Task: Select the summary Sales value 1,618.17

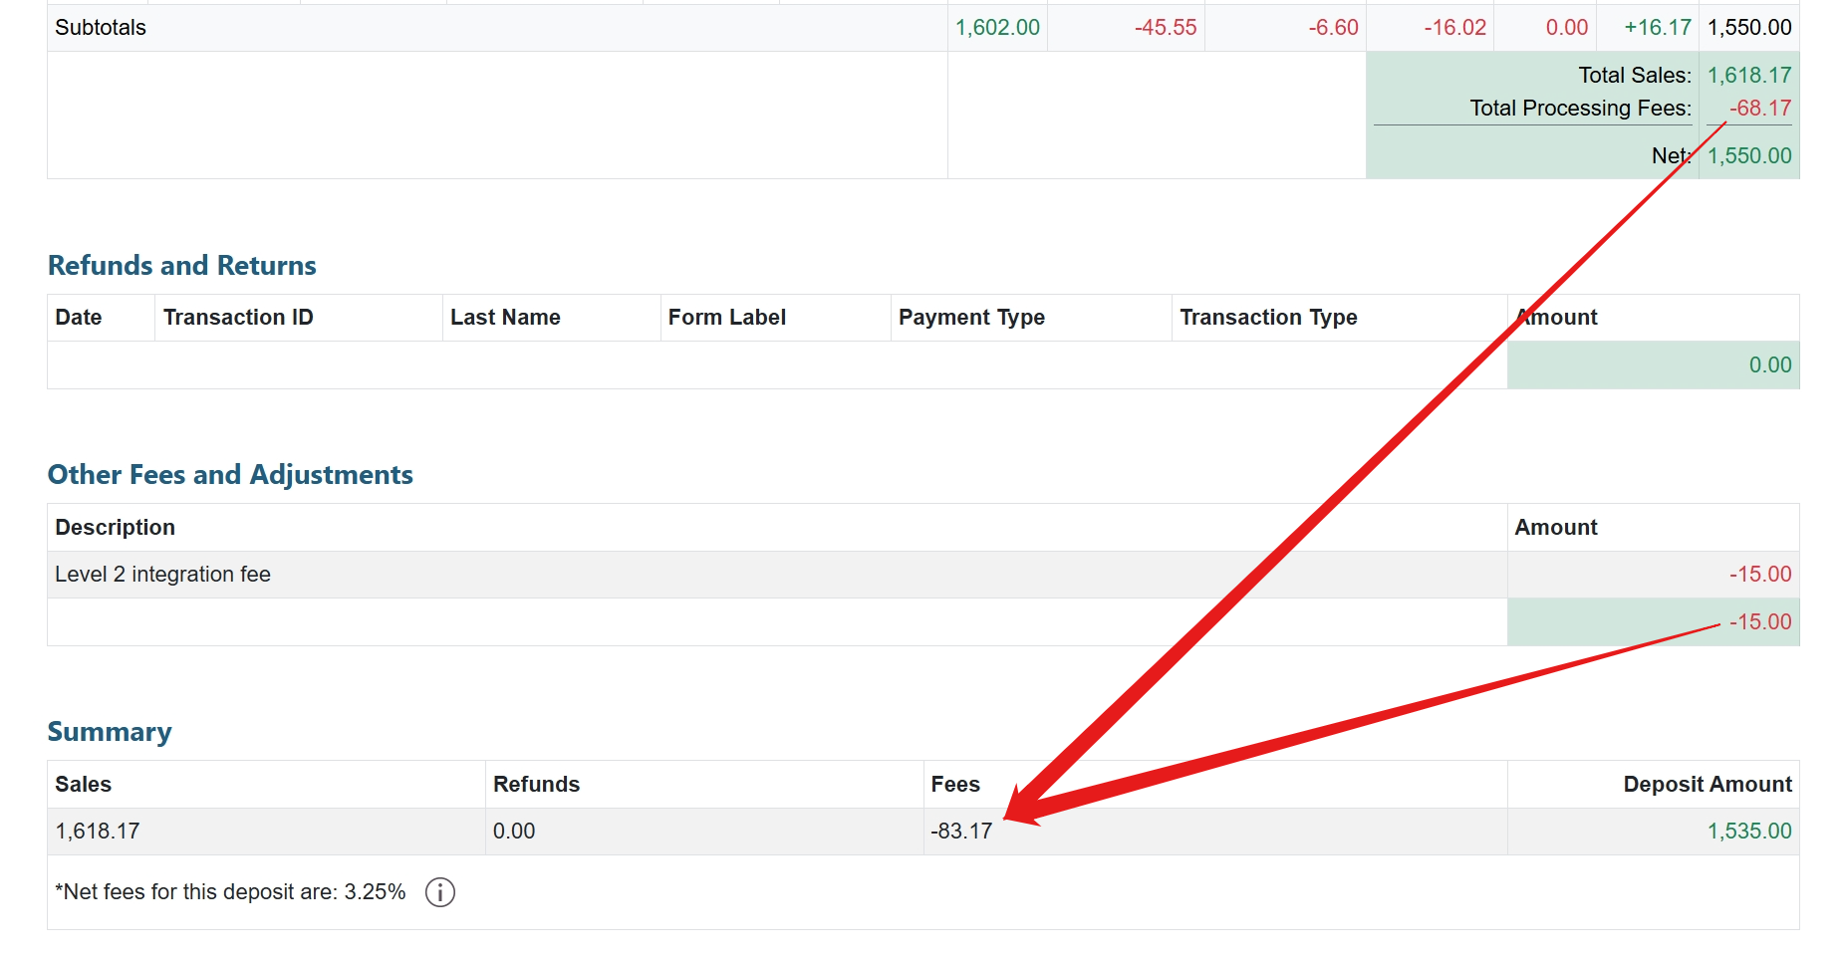Action: (98, 832)
